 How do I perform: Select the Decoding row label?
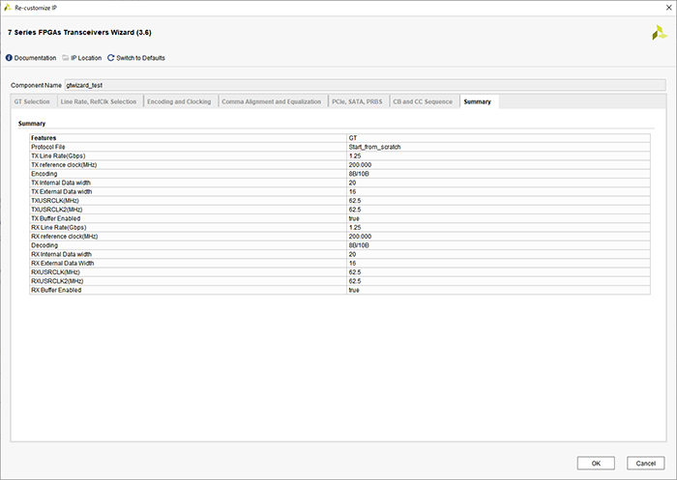coord(44,245)
